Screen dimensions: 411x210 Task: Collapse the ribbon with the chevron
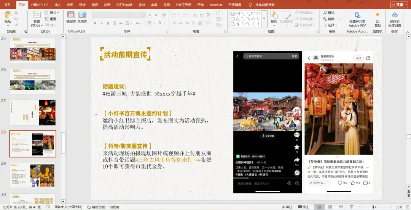(407, 32)
